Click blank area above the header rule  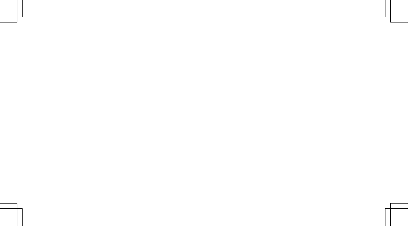click(204, 18)
